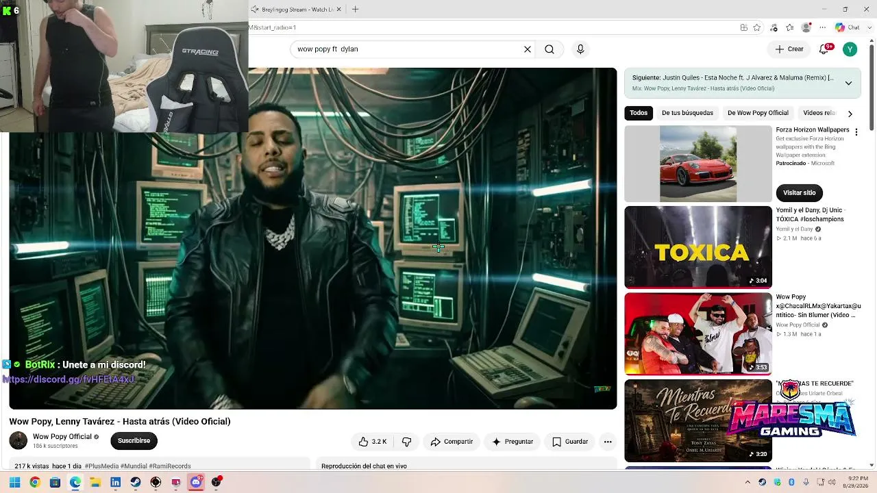
Task: Click the #RamiRecords hashtag
Action: (x=170, y=466)
